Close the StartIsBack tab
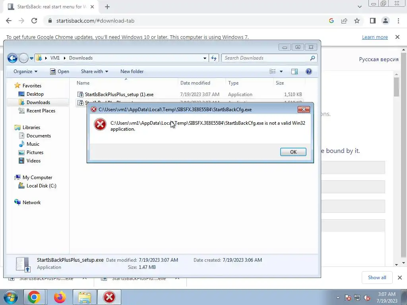The width and height of the screenshot is (407, 305). point(92,7)
